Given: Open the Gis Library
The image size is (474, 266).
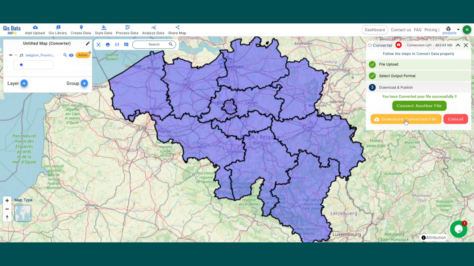Looking at the screenshot, I should click(58, 30).
